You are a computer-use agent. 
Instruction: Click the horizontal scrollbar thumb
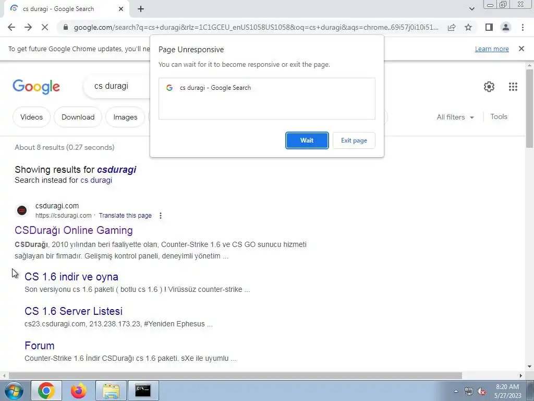click(235, 375)
